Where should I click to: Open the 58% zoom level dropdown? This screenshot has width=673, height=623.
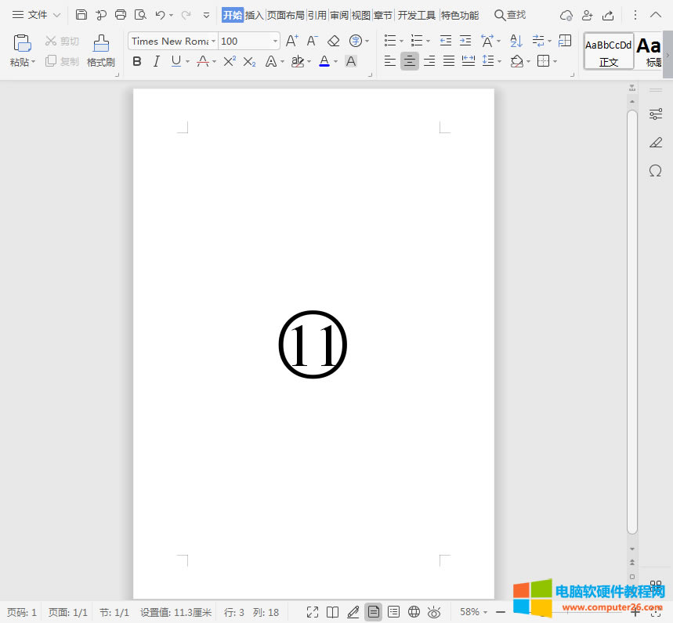(x=474, y=612)
